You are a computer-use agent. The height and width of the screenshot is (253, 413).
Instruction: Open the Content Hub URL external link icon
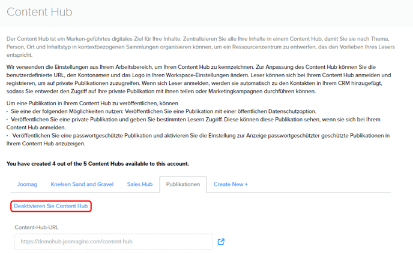221,242
